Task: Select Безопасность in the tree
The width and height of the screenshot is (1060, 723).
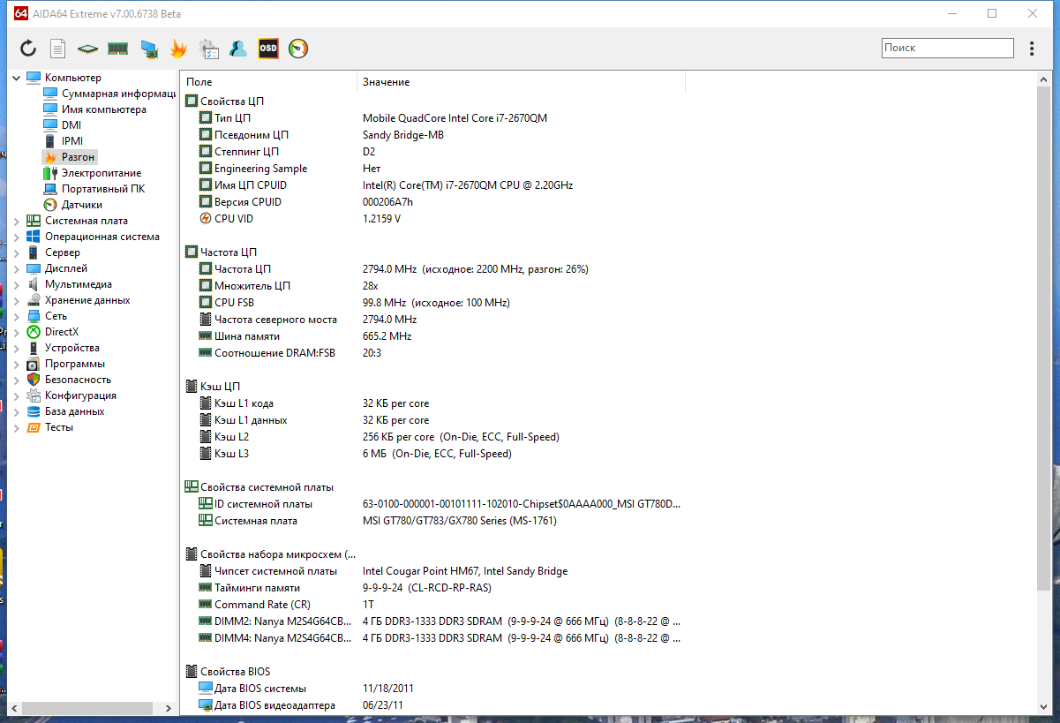Action: (x=79, y=380)
